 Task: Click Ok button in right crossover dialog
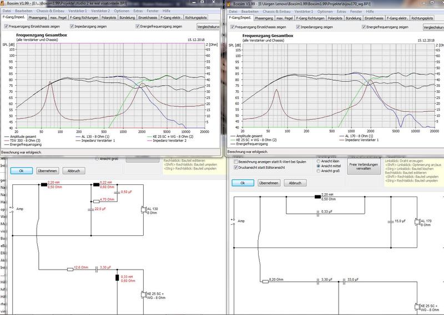(243, 183)
